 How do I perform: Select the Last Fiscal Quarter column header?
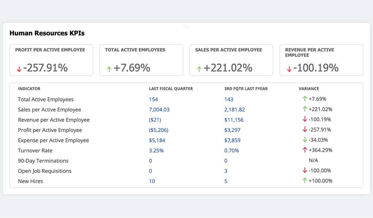pyautogui.click(x=171, y=89)
